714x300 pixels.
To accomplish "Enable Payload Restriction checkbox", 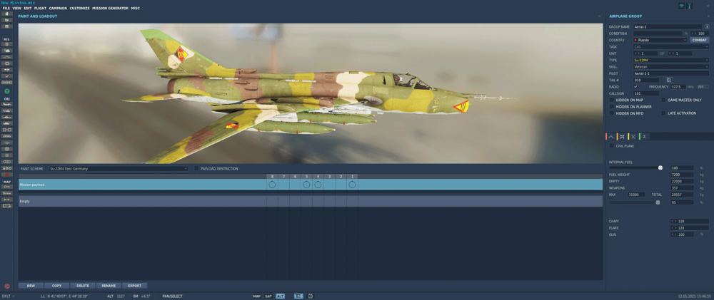I will pos(196,169).
